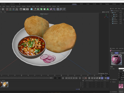Viewport: 124px width, 93px height.
Task: Switch the coordinate system icon
Action: pos(17,9)
